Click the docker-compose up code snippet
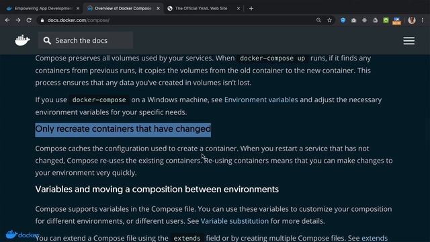 272,58
